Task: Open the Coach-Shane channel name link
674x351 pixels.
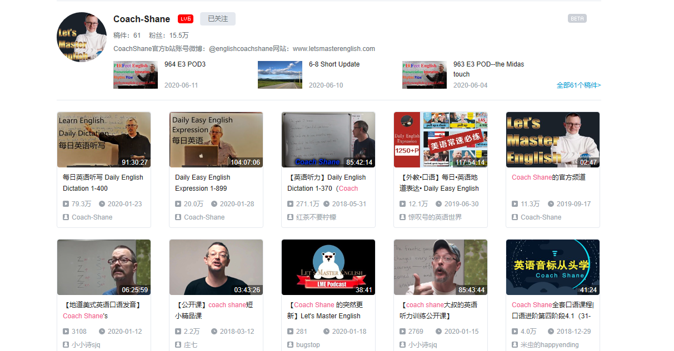Action: (142, 19)
